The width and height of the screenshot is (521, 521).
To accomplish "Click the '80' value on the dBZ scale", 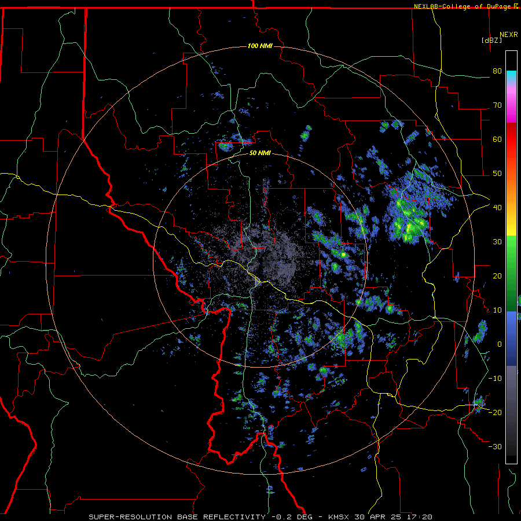I will pyautogui.click(x=497, y=71).
